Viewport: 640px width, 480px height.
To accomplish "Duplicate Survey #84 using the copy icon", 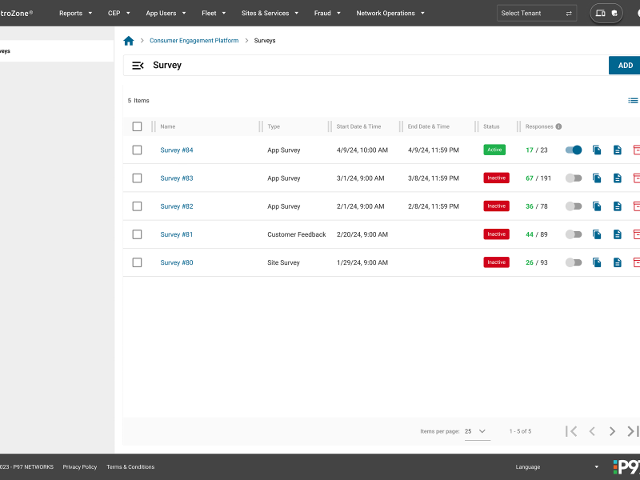I will [x=597, y=150].
